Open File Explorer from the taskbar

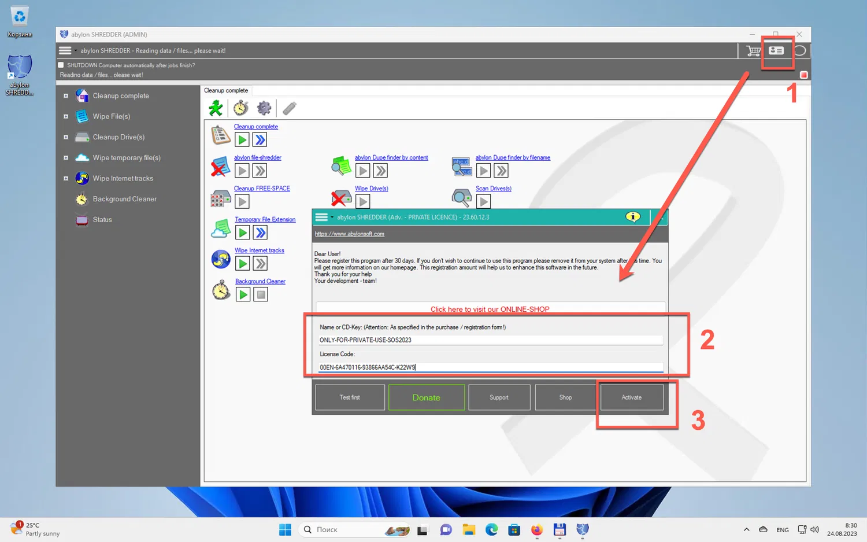pyautogui.click(x=469, y=529)
